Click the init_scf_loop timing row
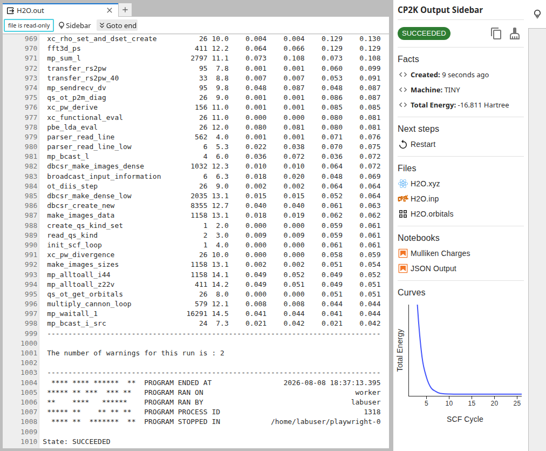 click(214, 245)
